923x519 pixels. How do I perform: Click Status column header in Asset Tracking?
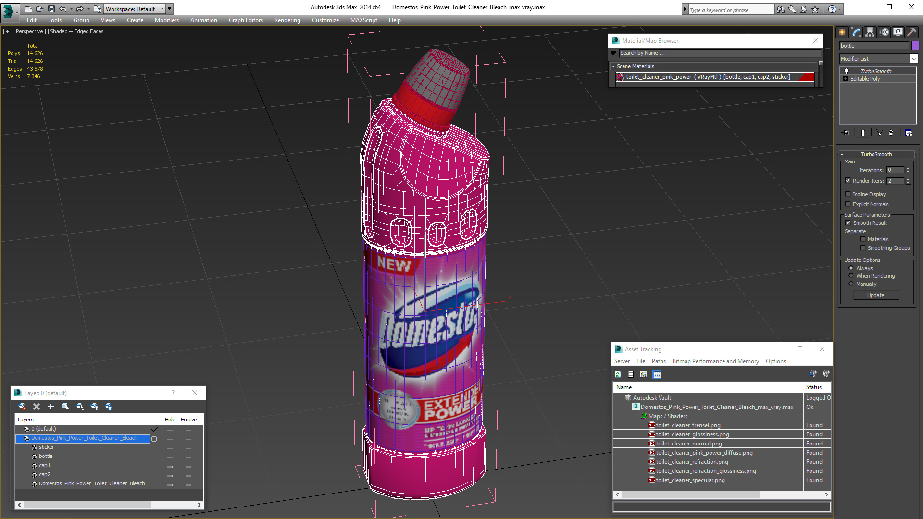817,387
